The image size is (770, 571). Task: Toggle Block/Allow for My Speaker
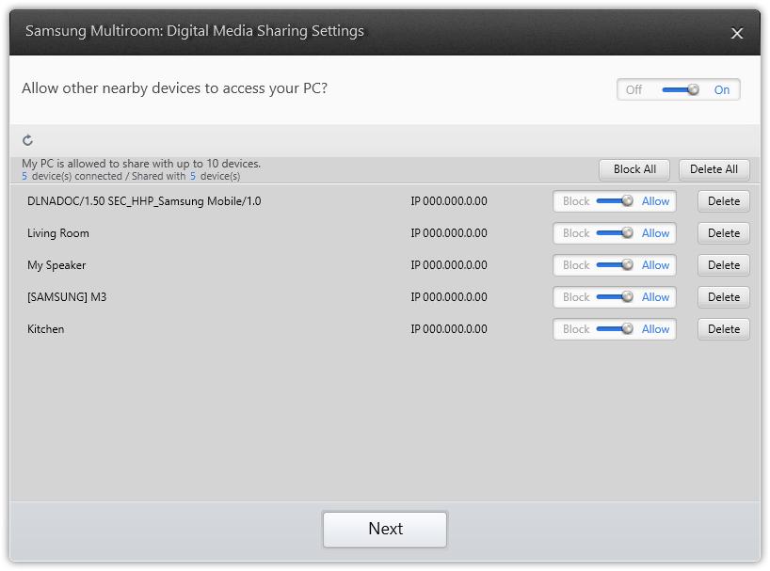pyautogui.click(x=615, y=265)
